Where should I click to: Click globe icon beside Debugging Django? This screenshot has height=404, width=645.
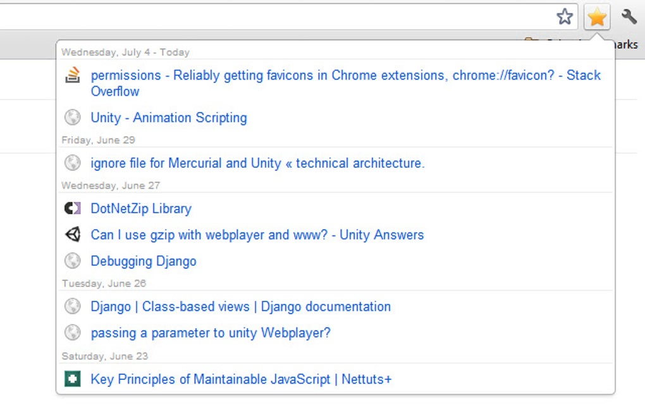coord(73,261)
